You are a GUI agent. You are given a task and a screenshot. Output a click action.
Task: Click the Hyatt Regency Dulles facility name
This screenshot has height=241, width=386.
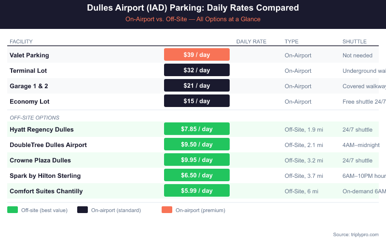(x=41, y=130)
